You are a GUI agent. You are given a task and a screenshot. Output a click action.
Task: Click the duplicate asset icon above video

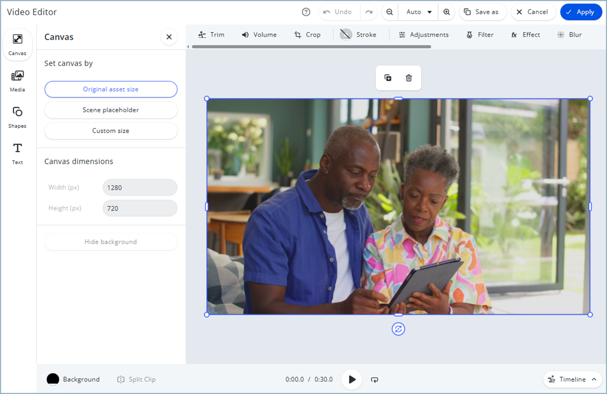pos(388,78)
